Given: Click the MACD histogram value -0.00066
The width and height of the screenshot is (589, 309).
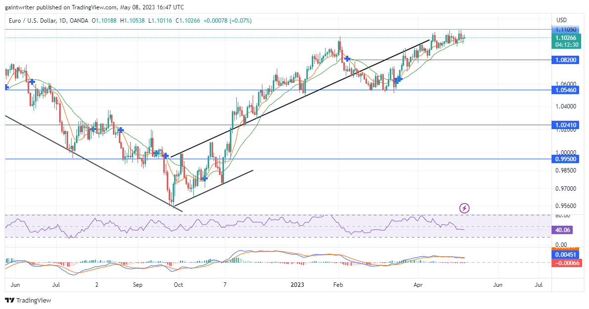Looking at the screenshot, I should [566, 263].
